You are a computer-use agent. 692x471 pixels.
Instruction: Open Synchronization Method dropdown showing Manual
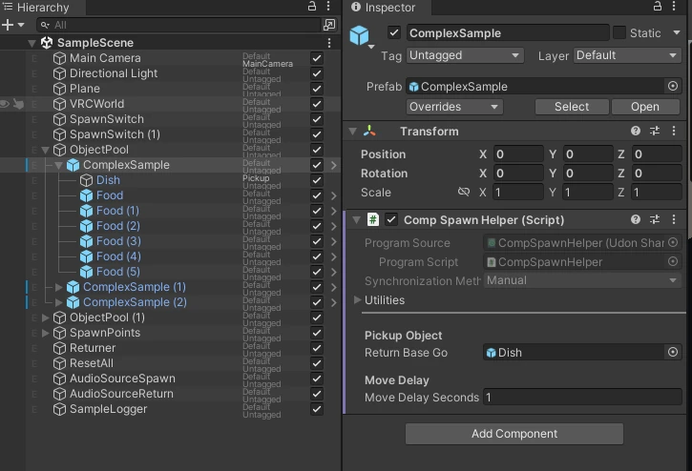(x=582, y=280)
